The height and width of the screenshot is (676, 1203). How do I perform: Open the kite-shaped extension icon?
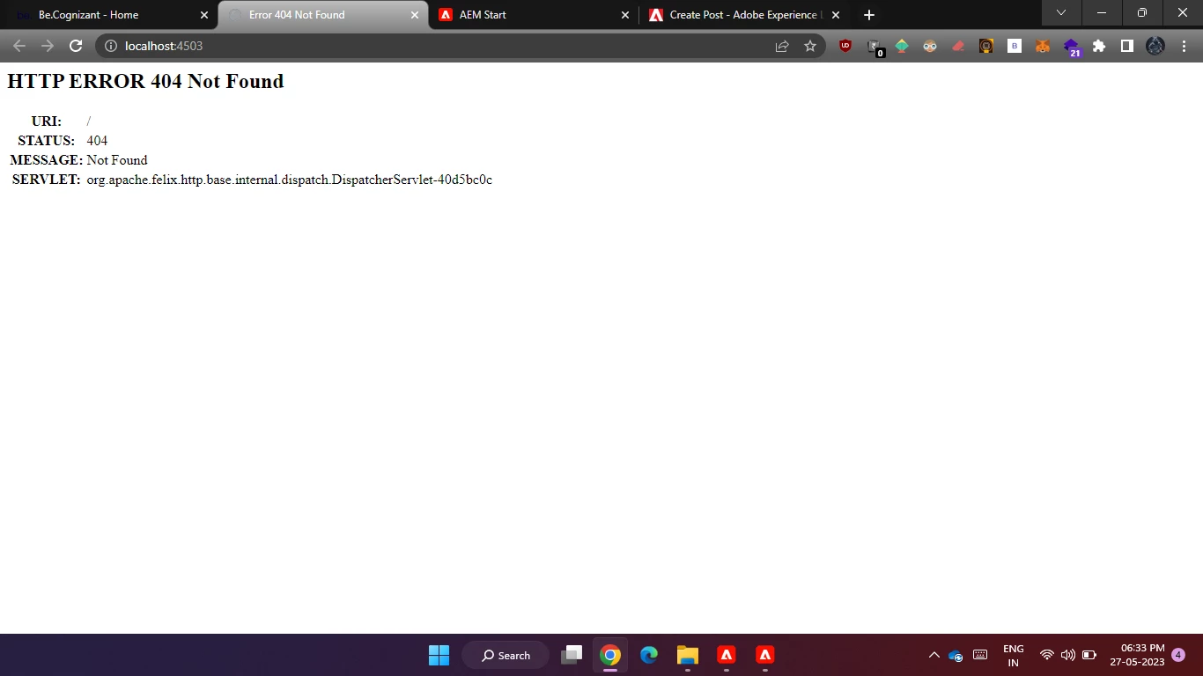coord(902,46)
